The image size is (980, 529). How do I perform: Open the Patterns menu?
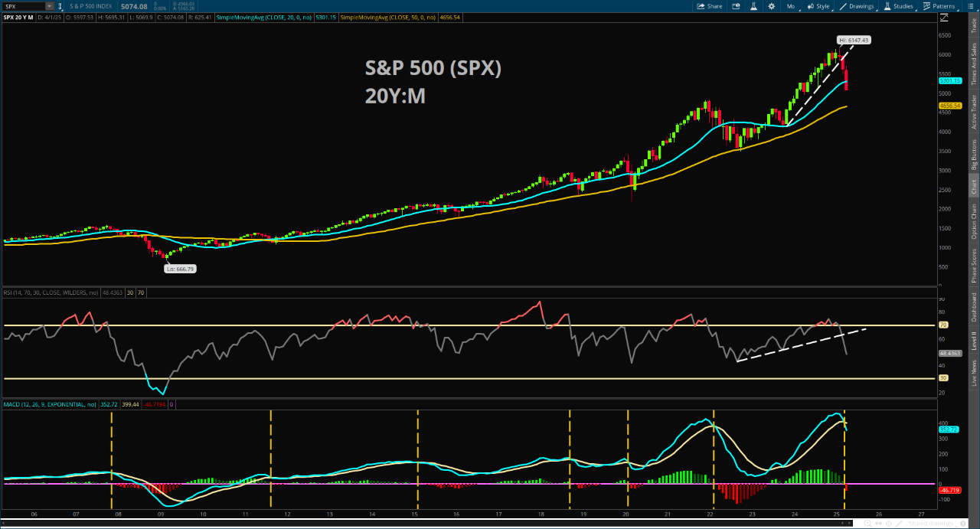pos(939,6)
